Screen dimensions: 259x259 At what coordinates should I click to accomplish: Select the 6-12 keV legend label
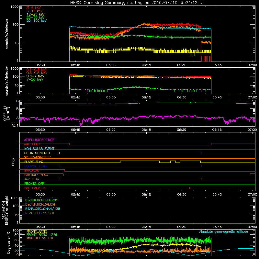(35, 11)
